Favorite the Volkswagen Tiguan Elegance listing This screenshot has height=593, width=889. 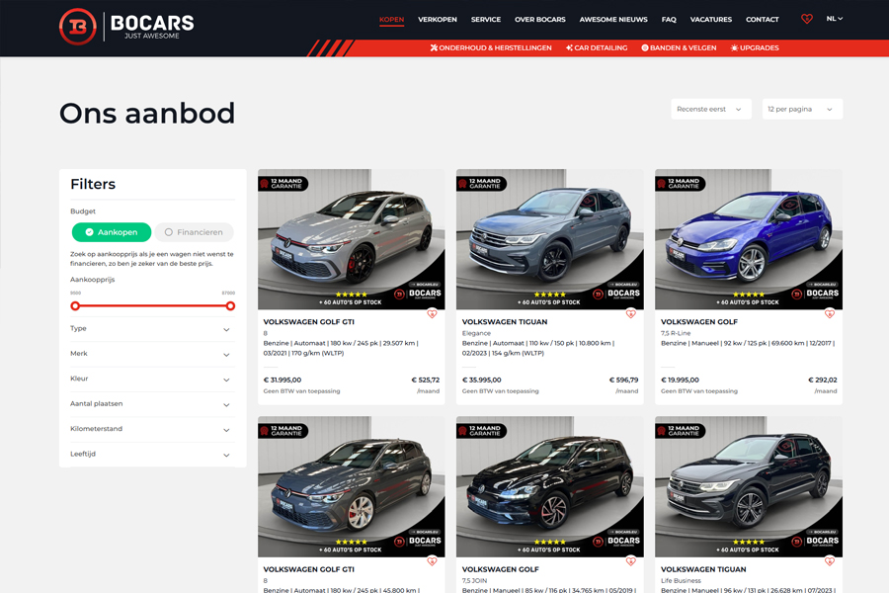point(630,313)
